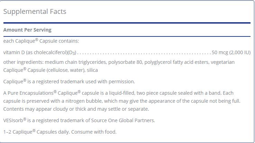The width and height of the screenshot is (255, 143).
Task: Select the Amount Per Serving label
Action: [27, 30]
